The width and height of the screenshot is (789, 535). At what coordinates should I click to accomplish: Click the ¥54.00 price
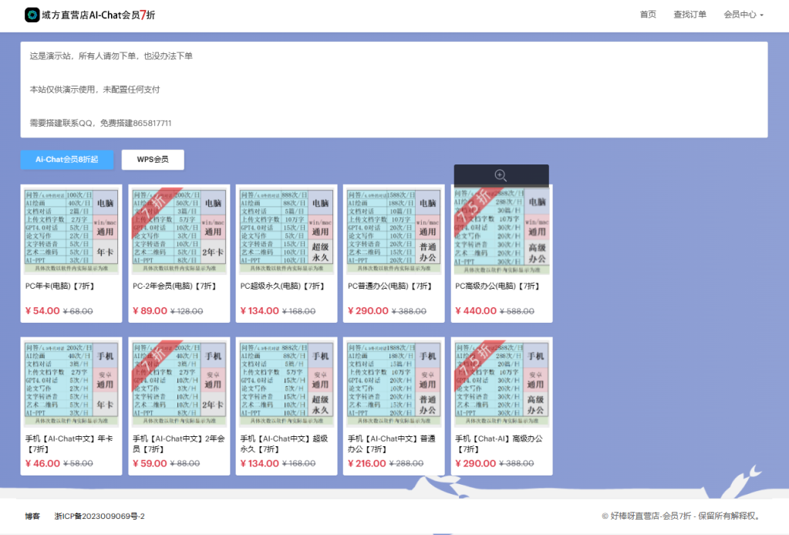click(x=42, y=311)
